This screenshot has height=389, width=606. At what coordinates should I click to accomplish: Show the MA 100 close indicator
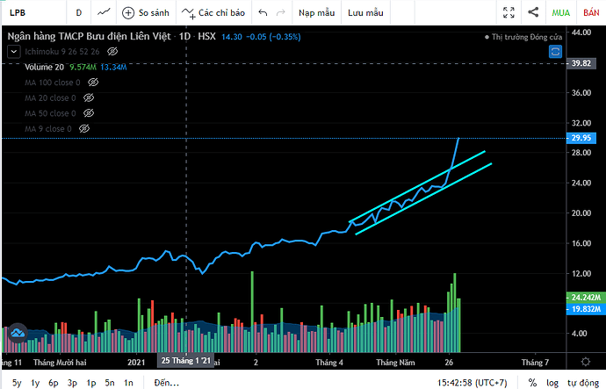[93, 83]
